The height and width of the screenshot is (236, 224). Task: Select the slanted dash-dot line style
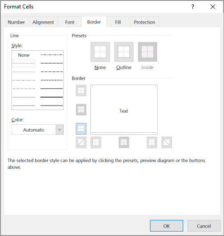click(52, 63)
